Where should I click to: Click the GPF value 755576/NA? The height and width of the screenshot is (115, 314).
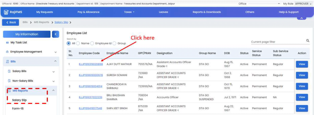[145, 64]
